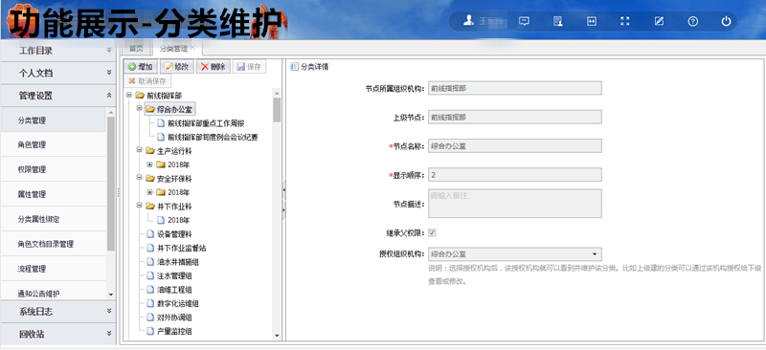The height and width of the screenshot is (350, 766).
Task: Click the horizontal arrows width icon
Action: [592, 21]
